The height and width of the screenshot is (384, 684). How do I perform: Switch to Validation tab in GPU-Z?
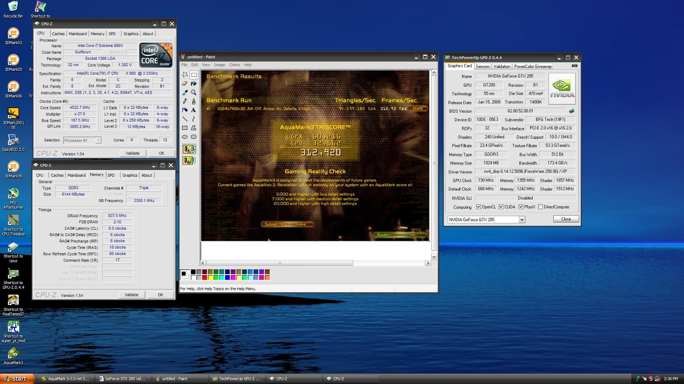(x=502, y=66)
